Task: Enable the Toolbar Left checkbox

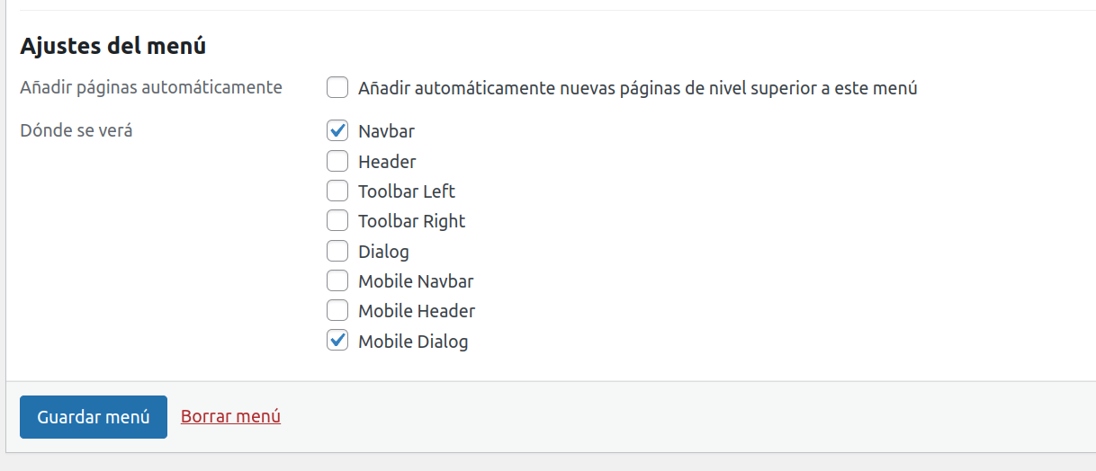Action: pyautogui.click(x=337, y=191)
